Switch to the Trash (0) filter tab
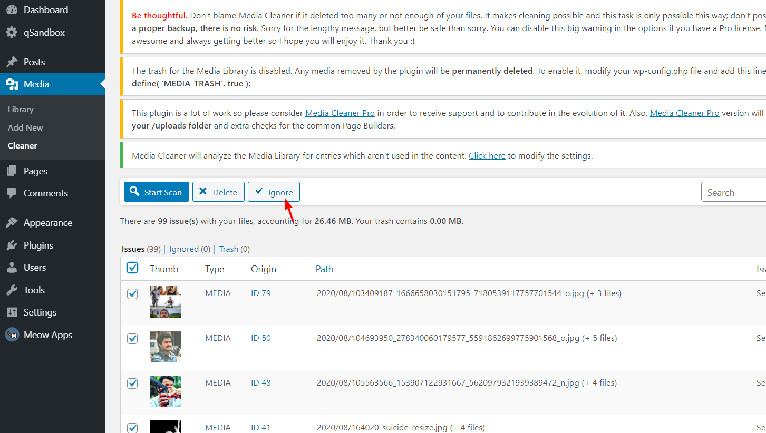The width and height of the screenshot is (766, 433). (235, 249)
